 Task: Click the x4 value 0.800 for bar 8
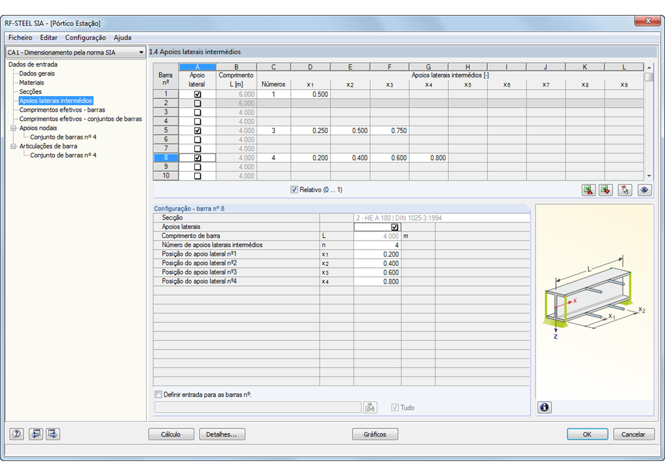[x=429, y=158]
